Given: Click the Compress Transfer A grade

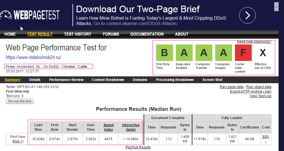Looking at the screenshot, I should click(x=204, y=53).
